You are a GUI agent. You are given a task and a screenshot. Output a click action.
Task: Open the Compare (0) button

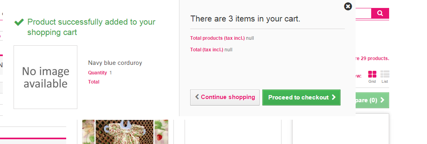(x=372, y=100)
